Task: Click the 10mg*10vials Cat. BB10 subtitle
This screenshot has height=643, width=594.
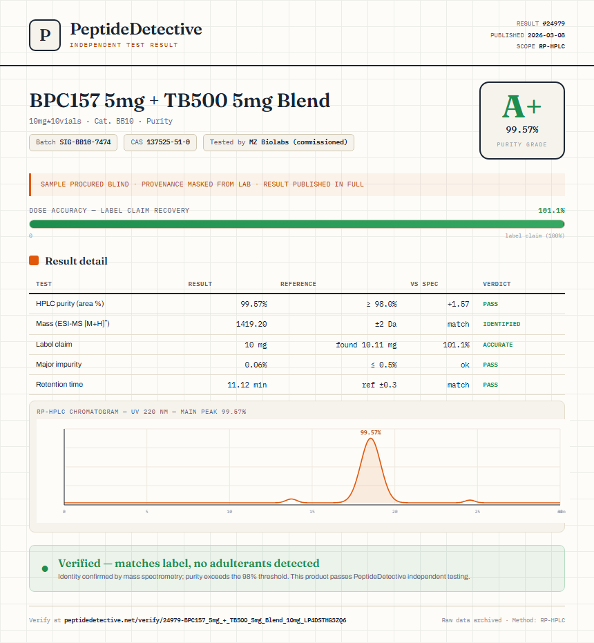Action: tap(101, 122)
